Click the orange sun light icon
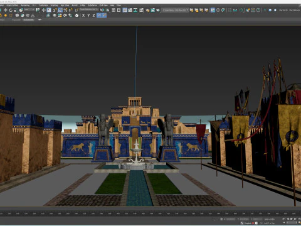 [x=6, y=16]
